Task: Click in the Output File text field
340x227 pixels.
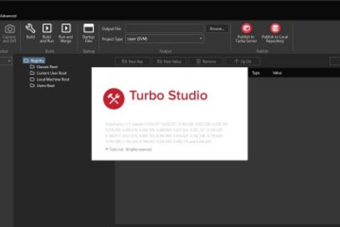Action: [164, 28]
